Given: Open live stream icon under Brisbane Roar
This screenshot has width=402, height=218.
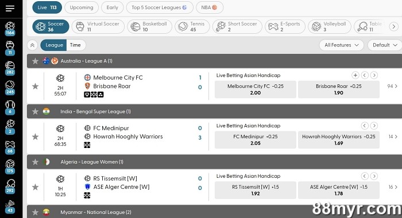Looking at the screenshot, I should click(x=87, y=95).
